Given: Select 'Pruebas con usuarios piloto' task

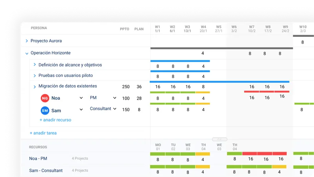Looking at the screenshot, I should (x=66, y=75).
